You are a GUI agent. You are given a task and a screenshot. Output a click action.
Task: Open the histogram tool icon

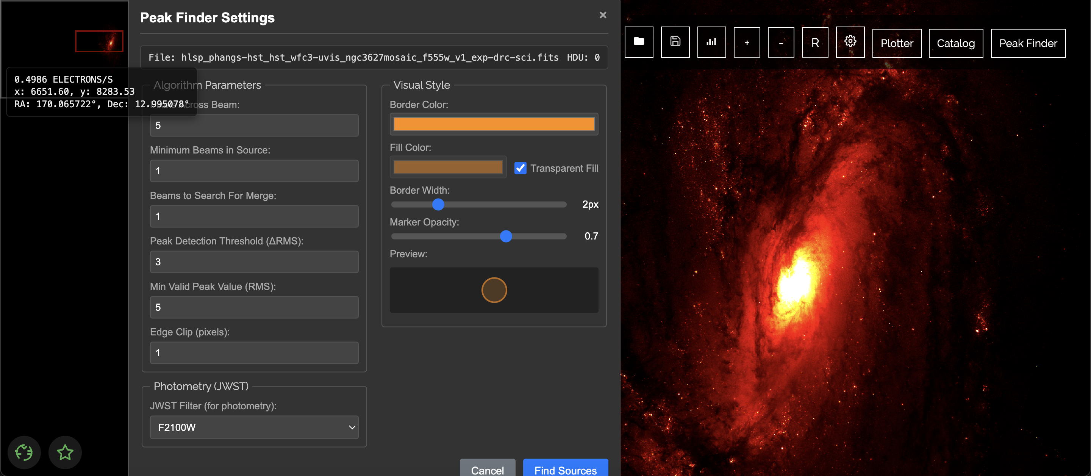711,42
